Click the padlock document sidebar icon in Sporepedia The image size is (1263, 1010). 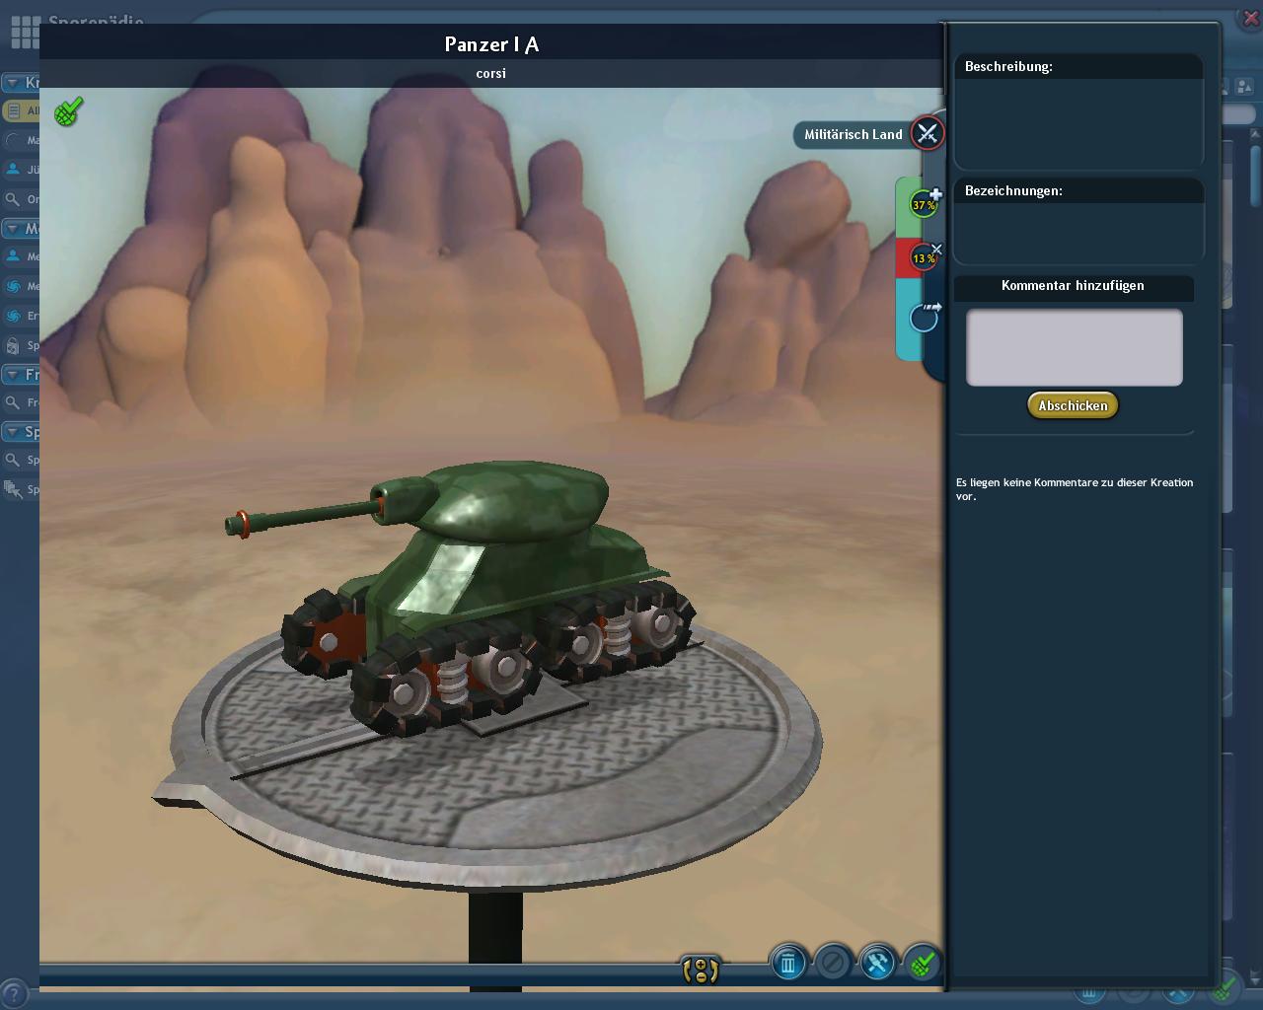click(x=13, y=345)
